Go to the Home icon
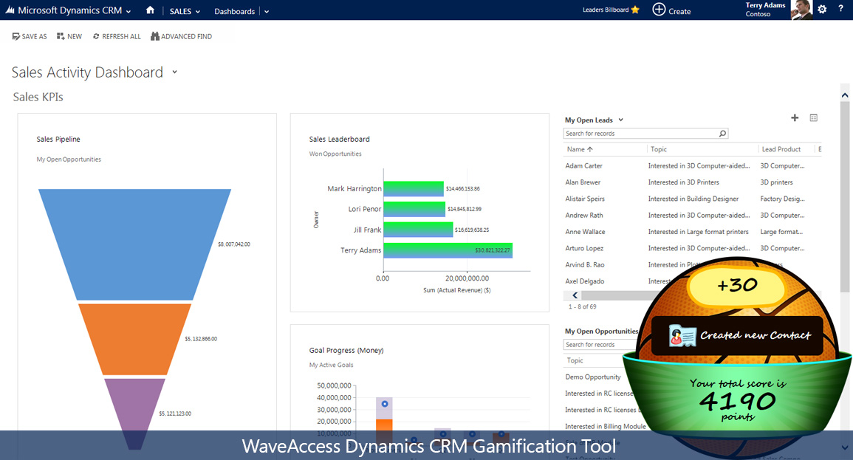The image size is (853, 460). tap(150, 10)
